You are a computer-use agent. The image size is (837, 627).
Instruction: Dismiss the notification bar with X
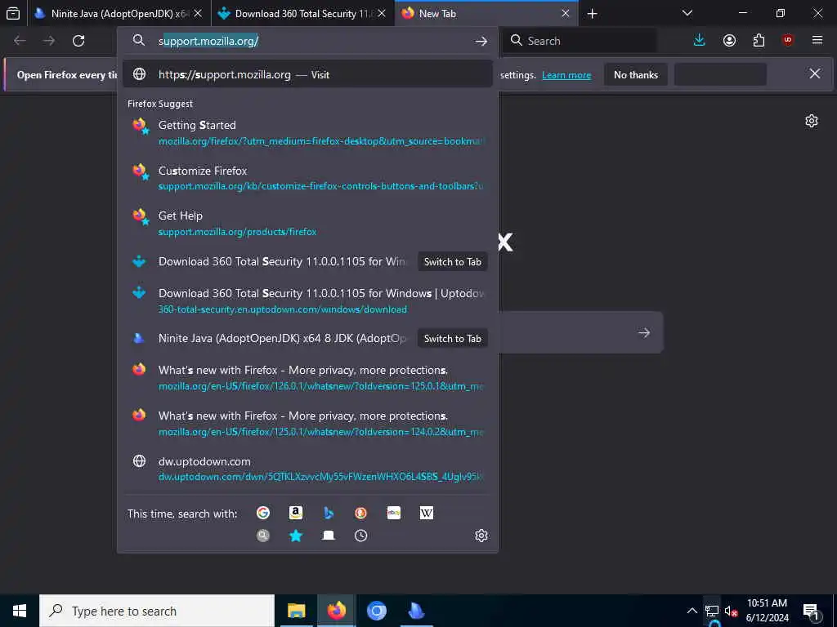point(815,73)
